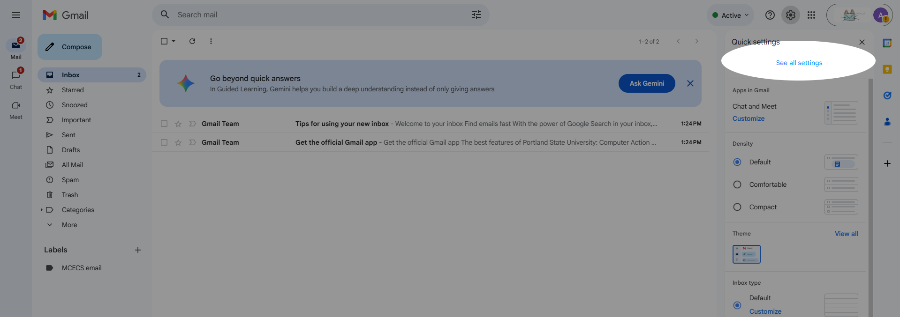Open the Settings gear icon
This screenshot has width=900, height=317.
[791, 15]
